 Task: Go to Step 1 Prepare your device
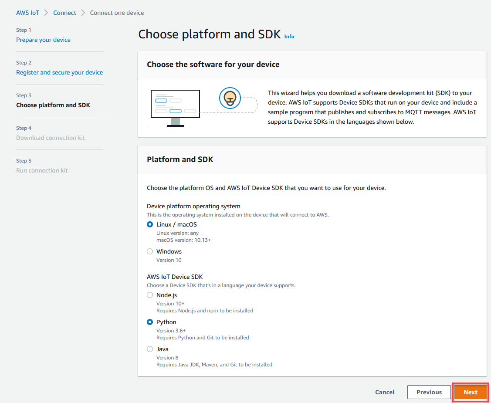(x=43, y=40)
